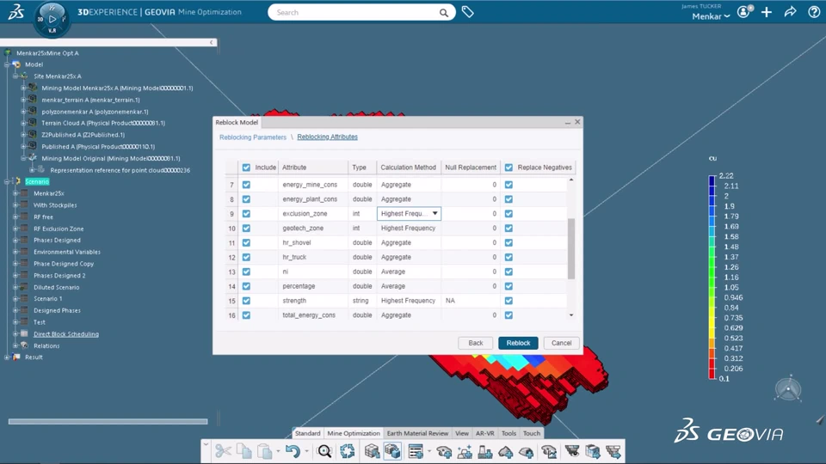Viewport: 826px width, 464px height.
Task: Open Direct Block Scheduling link in tree
Action: (x=66, y=334)
